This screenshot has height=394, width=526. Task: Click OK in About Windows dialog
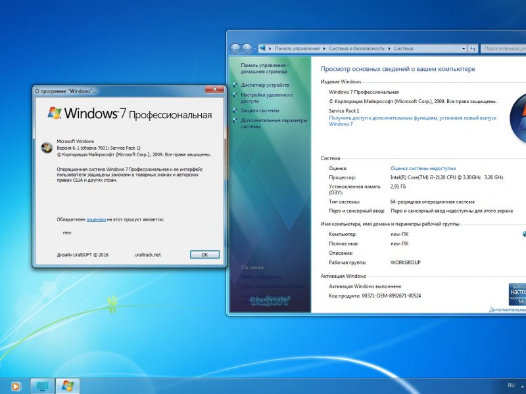(x=205, y=255)
